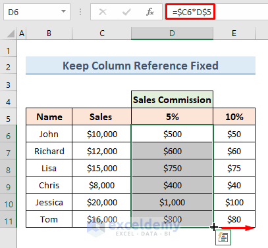
Task: Select the $400 commission cell
Action: point(172,185)
